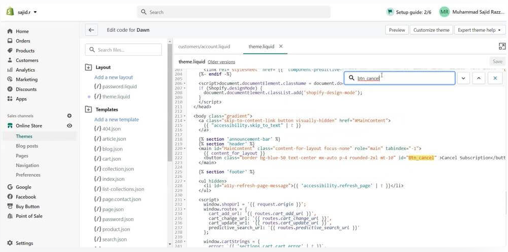This screenshot has width=508, height=252.
Task: Click the add sales channel plus icon
Action: [x=69, y=116]
